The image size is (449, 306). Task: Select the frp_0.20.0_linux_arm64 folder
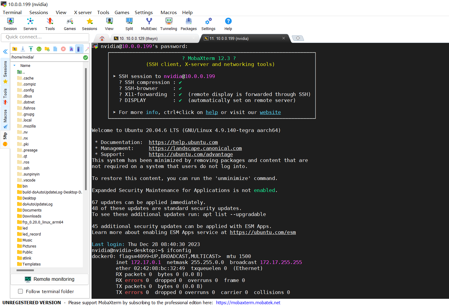pyautogui.click(x=40, y=222)
